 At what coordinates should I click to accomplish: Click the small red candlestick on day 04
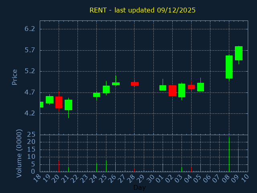coord(191,87)
